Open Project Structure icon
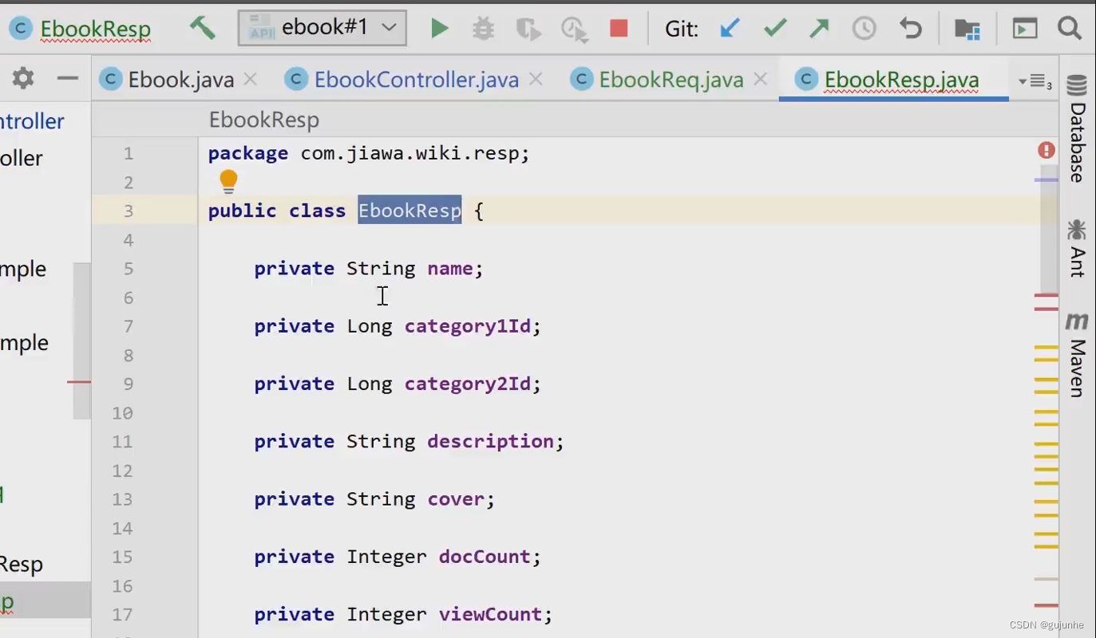 point(967,30)
